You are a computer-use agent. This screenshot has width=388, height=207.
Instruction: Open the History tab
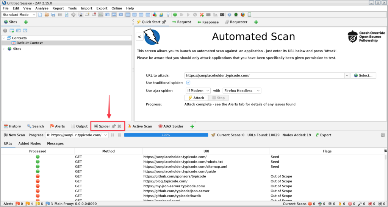pos(13,126)
